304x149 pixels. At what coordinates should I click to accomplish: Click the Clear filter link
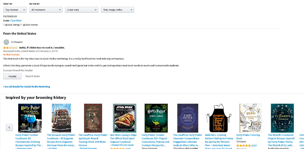click(16, 21)
